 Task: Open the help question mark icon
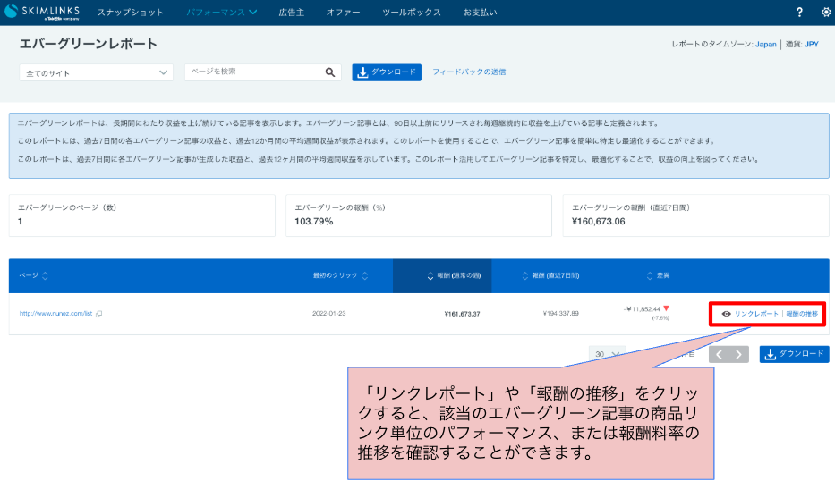coord(799,13)
